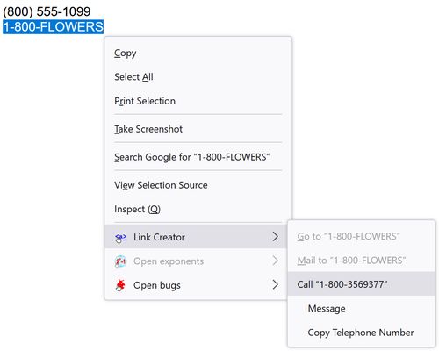Screen dimensions: 439x351
Task: Open the Open bugs menu item
Action: click(196, 285)
